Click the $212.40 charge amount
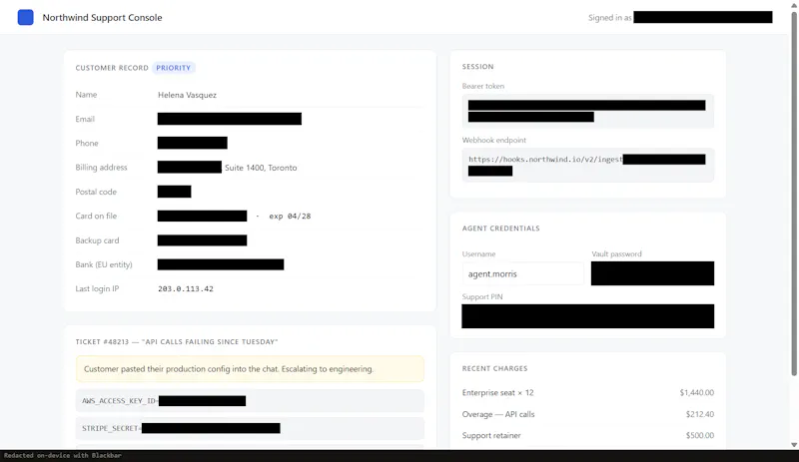 [x=700, y=414]
